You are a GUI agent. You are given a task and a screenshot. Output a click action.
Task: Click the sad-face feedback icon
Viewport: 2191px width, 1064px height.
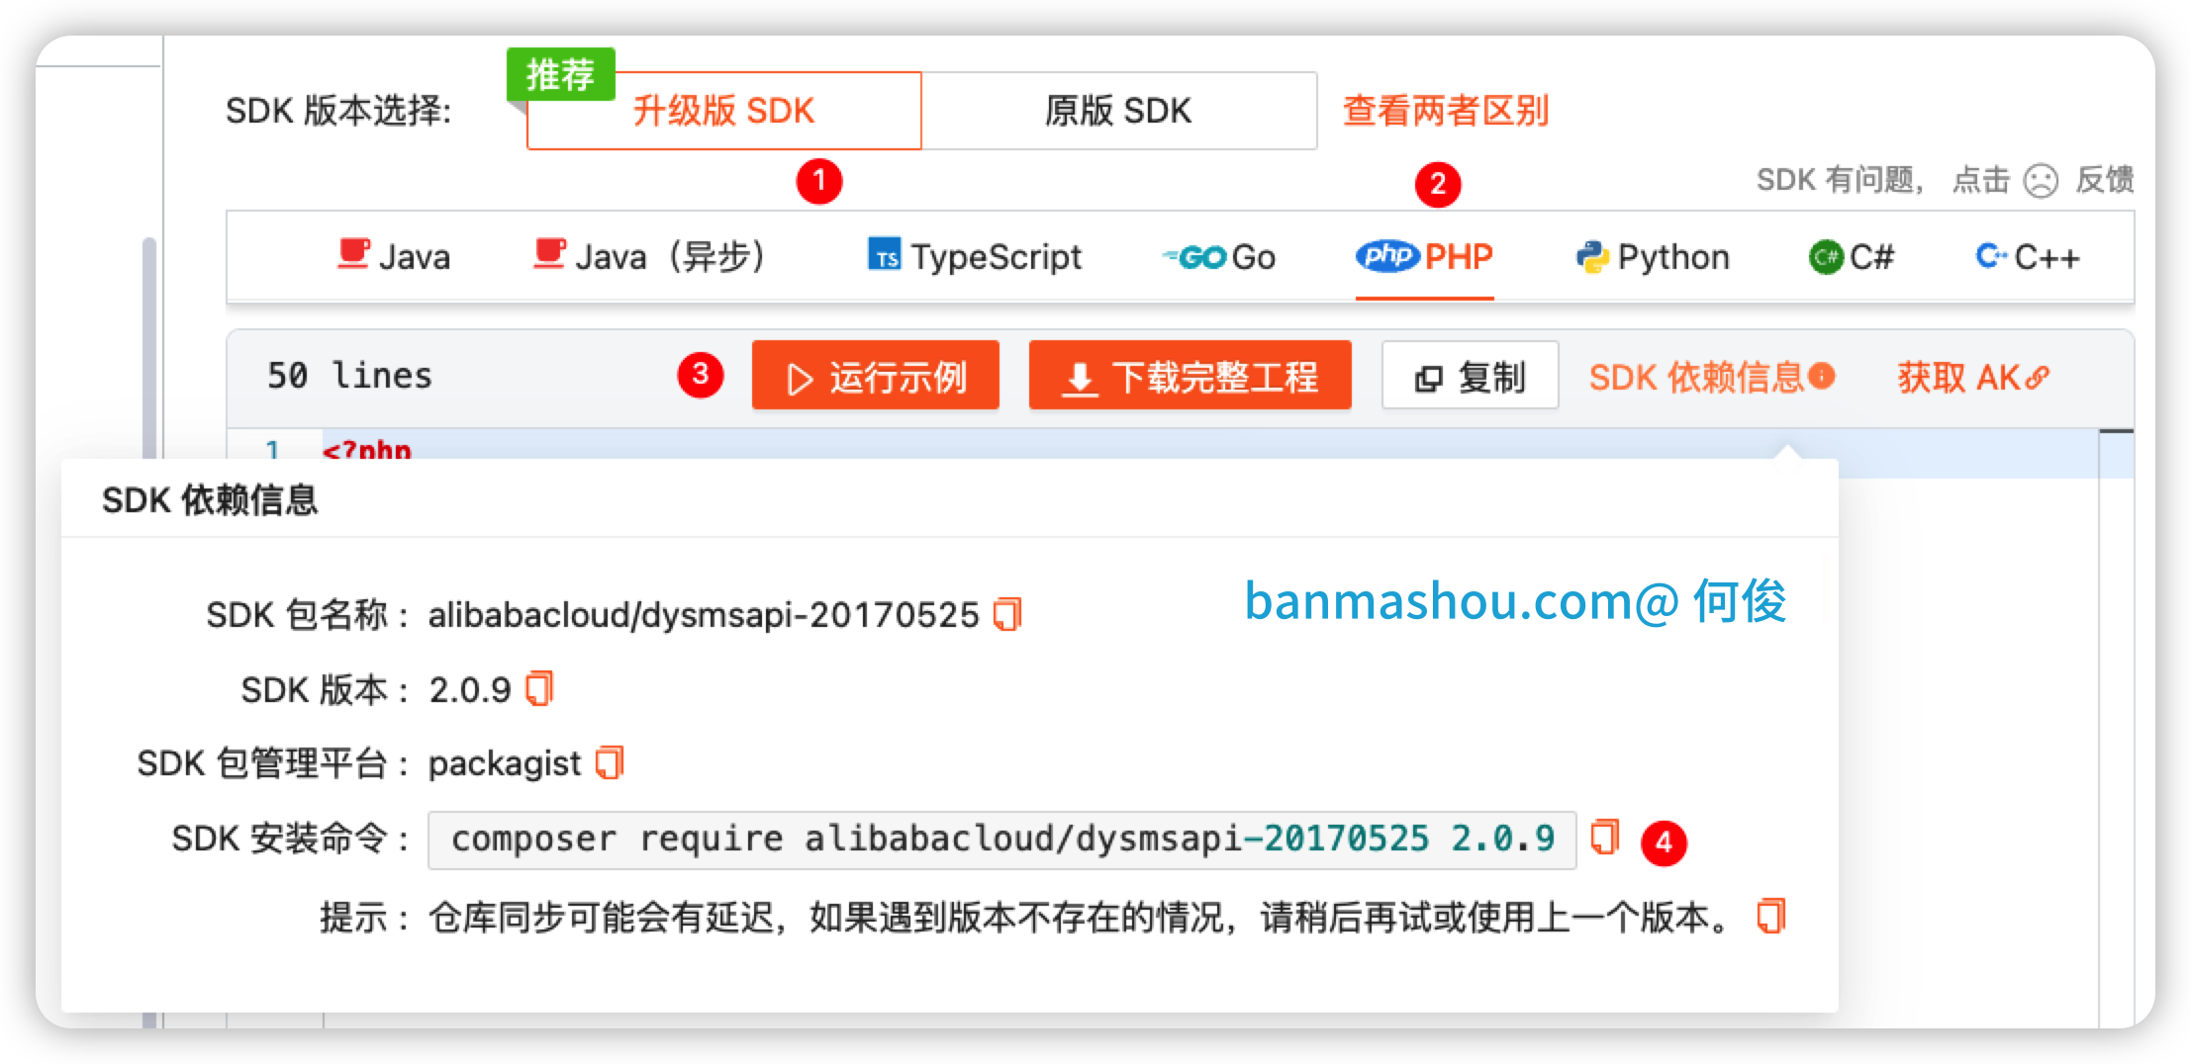[x=2041, y=180]
